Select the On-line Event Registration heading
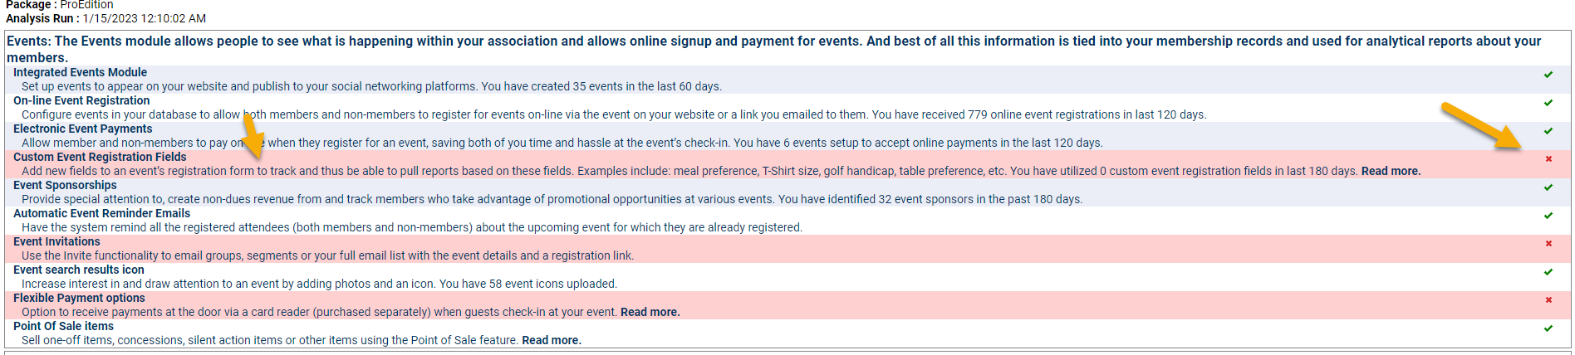1575x355 pixels. [x=81, y=101]
